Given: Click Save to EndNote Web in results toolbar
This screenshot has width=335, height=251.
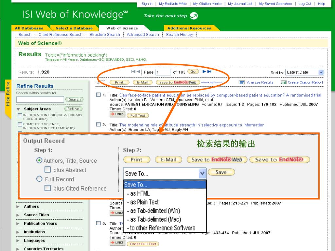Looking at the screenshot, I should [178, 82].
